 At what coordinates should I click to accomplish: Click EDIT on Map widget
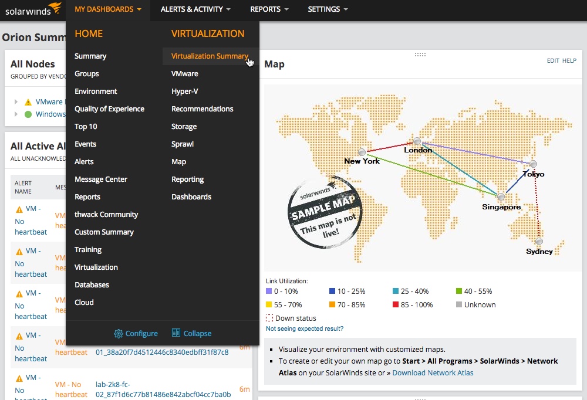tap(553, 60)
